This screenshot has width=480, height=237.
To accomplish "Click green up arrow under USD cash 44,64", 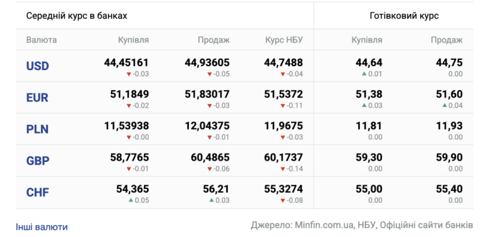I will (364, 74).
